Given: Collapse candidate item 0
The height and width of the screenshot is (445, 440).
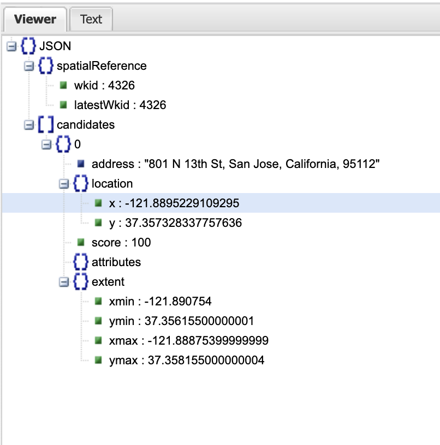Looking at the screenshot, I should pos(46,145).
